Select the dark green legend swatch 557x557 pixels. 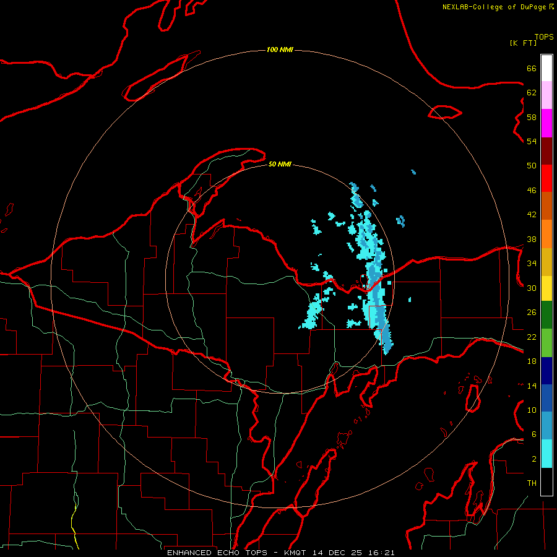point(546,315)
